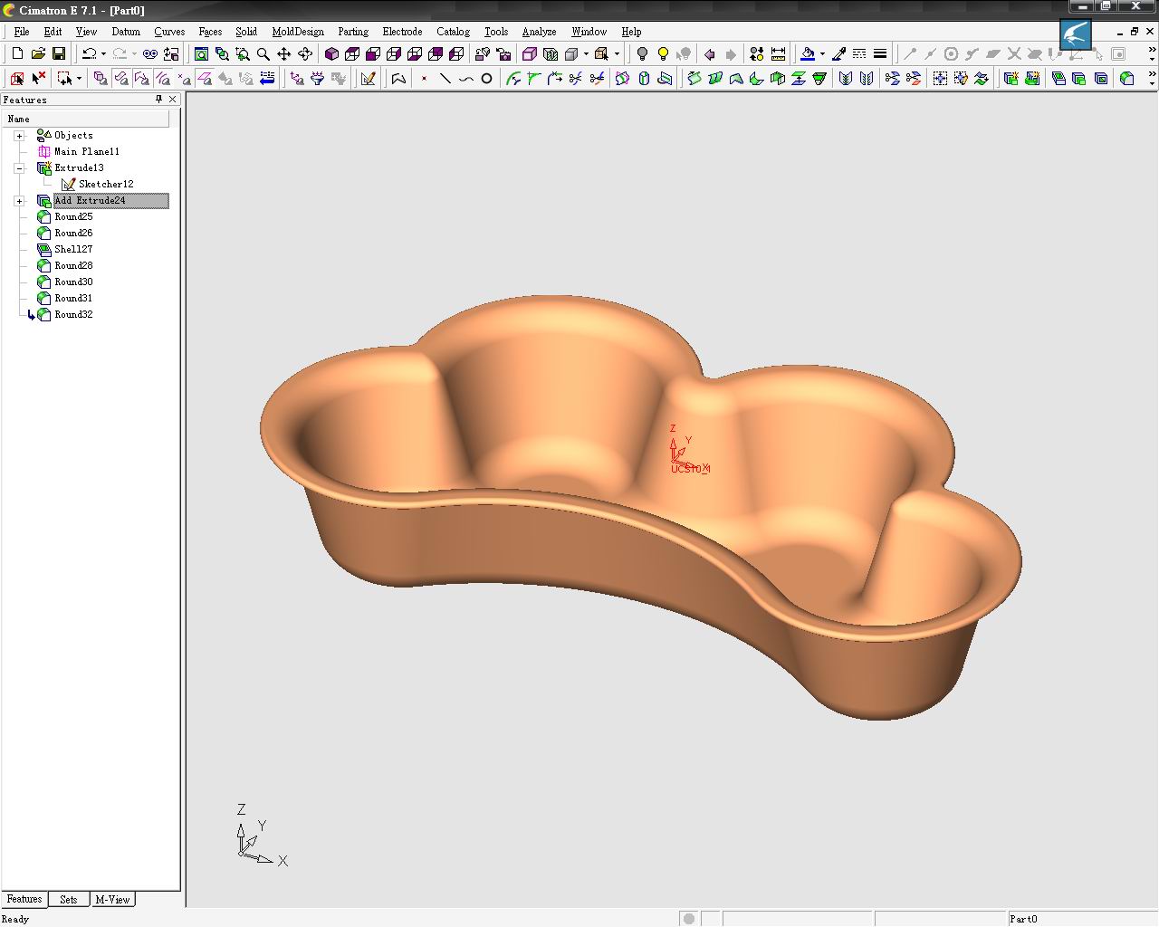Screen dimensions: 1159x927
Task: Select Round26 feature
Action: (73, 234)
